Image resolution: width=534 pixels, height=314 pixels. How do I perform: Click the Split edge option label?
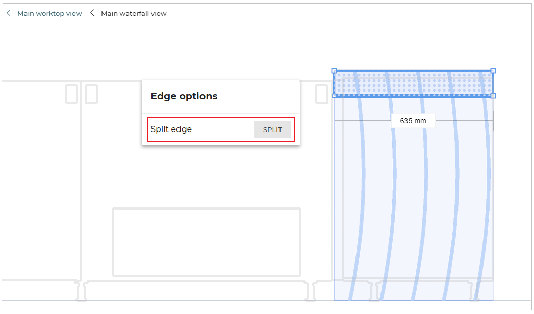coord(171,129)
